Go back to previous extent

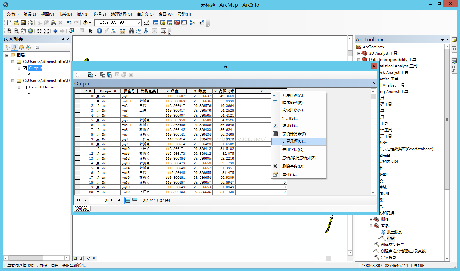pyautogui.click(x=55, y=31)
